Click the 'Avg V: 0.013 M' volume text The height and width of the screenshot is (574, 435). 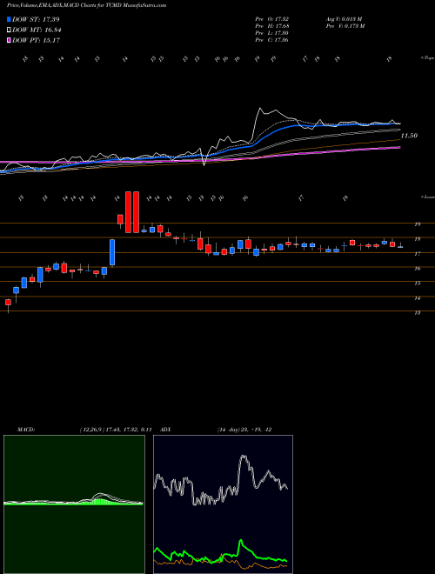pyautogui.click(x=344, y=19)
